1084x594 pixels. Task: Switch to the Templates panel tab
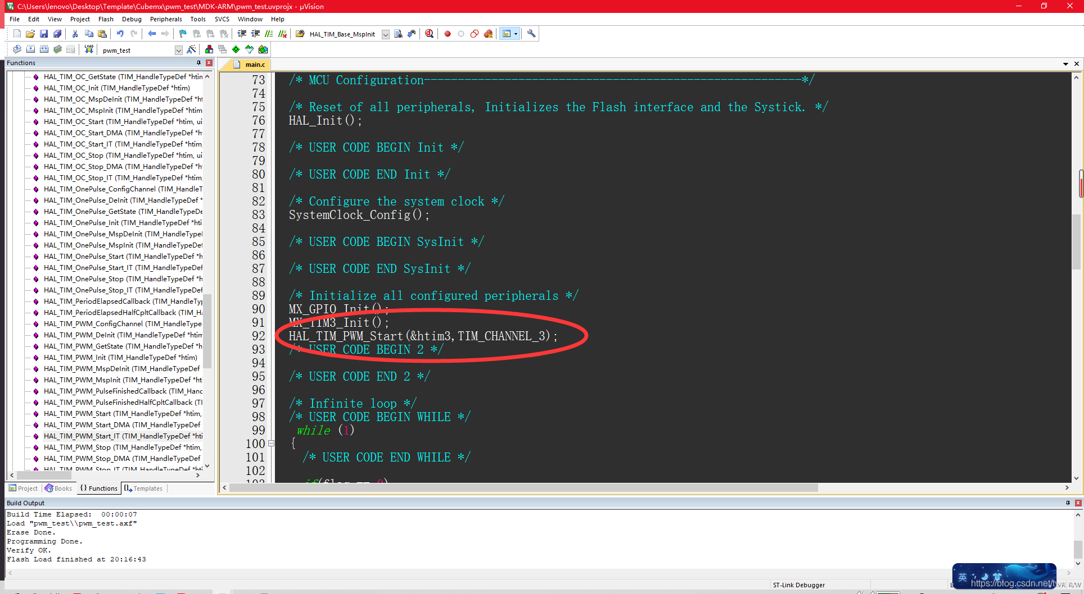(x=143, y=488)
